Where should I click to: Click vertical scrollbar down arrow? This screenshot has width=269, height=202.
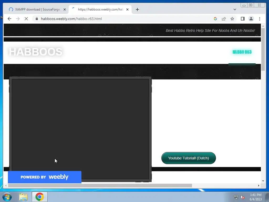tap(263, 181)
